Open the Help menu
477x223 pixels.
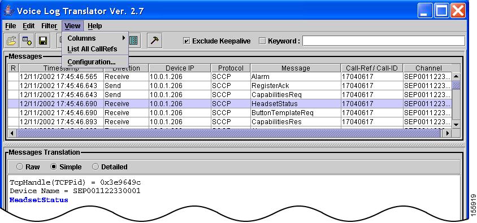[x=95, y=26]
